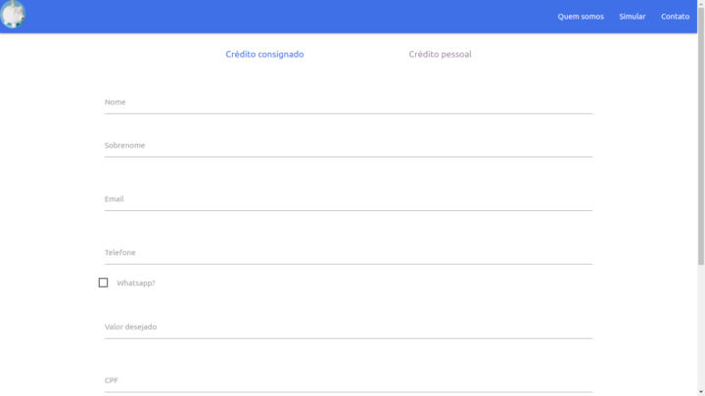This screenshot has width=705, height=396.
Task: Click the scrollbar down arrow
Action: click(x=701, y=391)
